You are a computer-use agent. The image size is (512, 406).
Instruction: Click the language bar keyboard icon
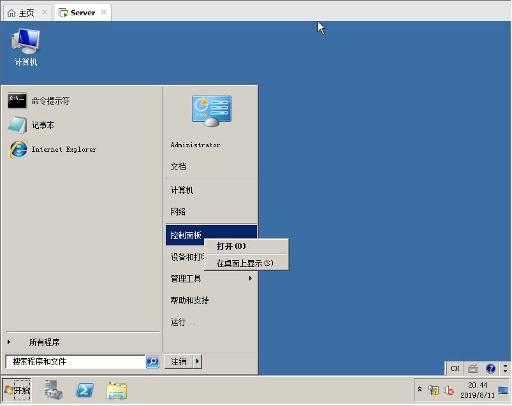(x=473, y=369)
